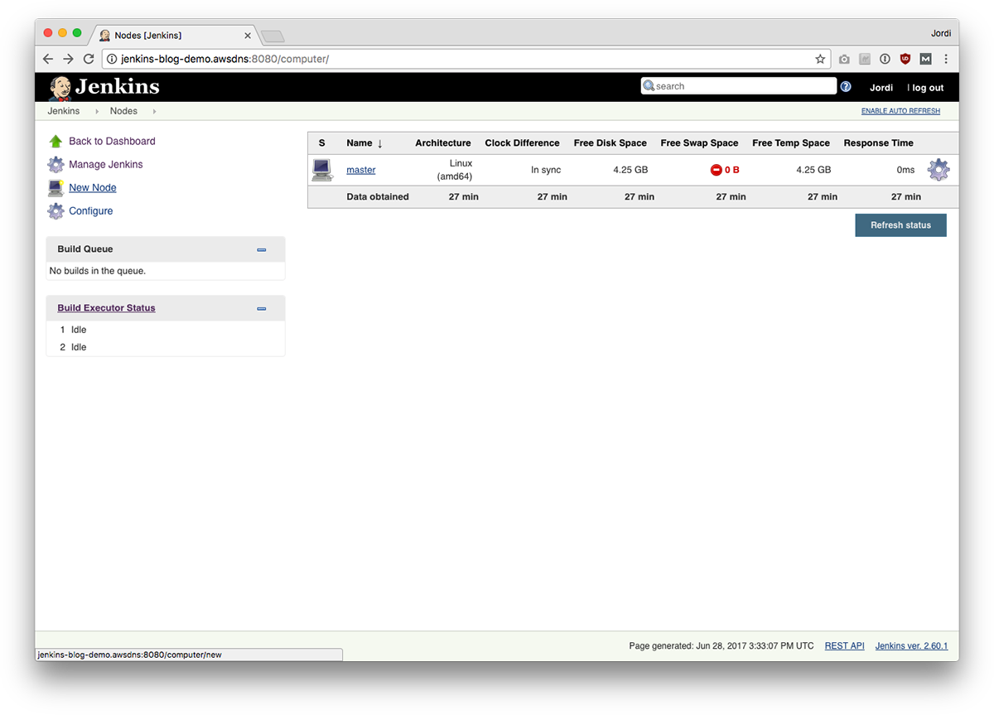Viewport: 994px width, 715px height.
Task: Open the REST API link
Action: tap(844, 646)
